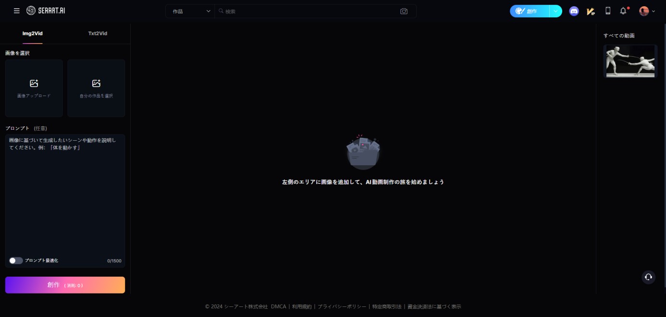Enable the プロンプト最適化 toggle

15,260
